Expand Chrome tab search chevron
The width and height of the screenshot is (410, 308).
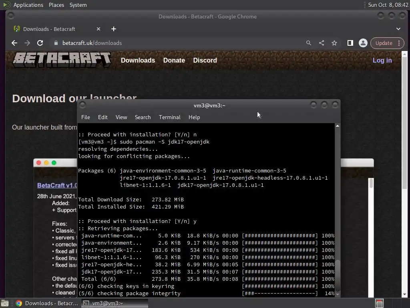398,29
